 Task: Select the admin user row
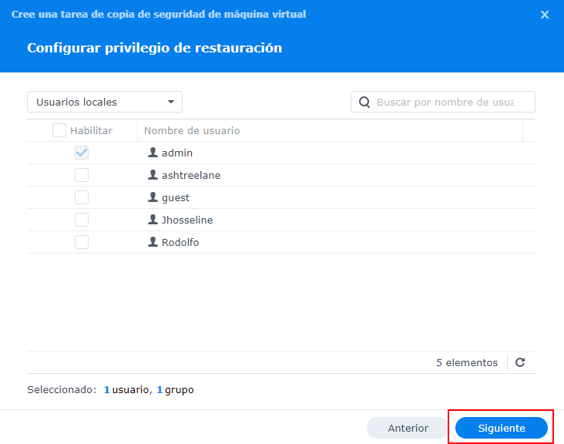(308, 153)
